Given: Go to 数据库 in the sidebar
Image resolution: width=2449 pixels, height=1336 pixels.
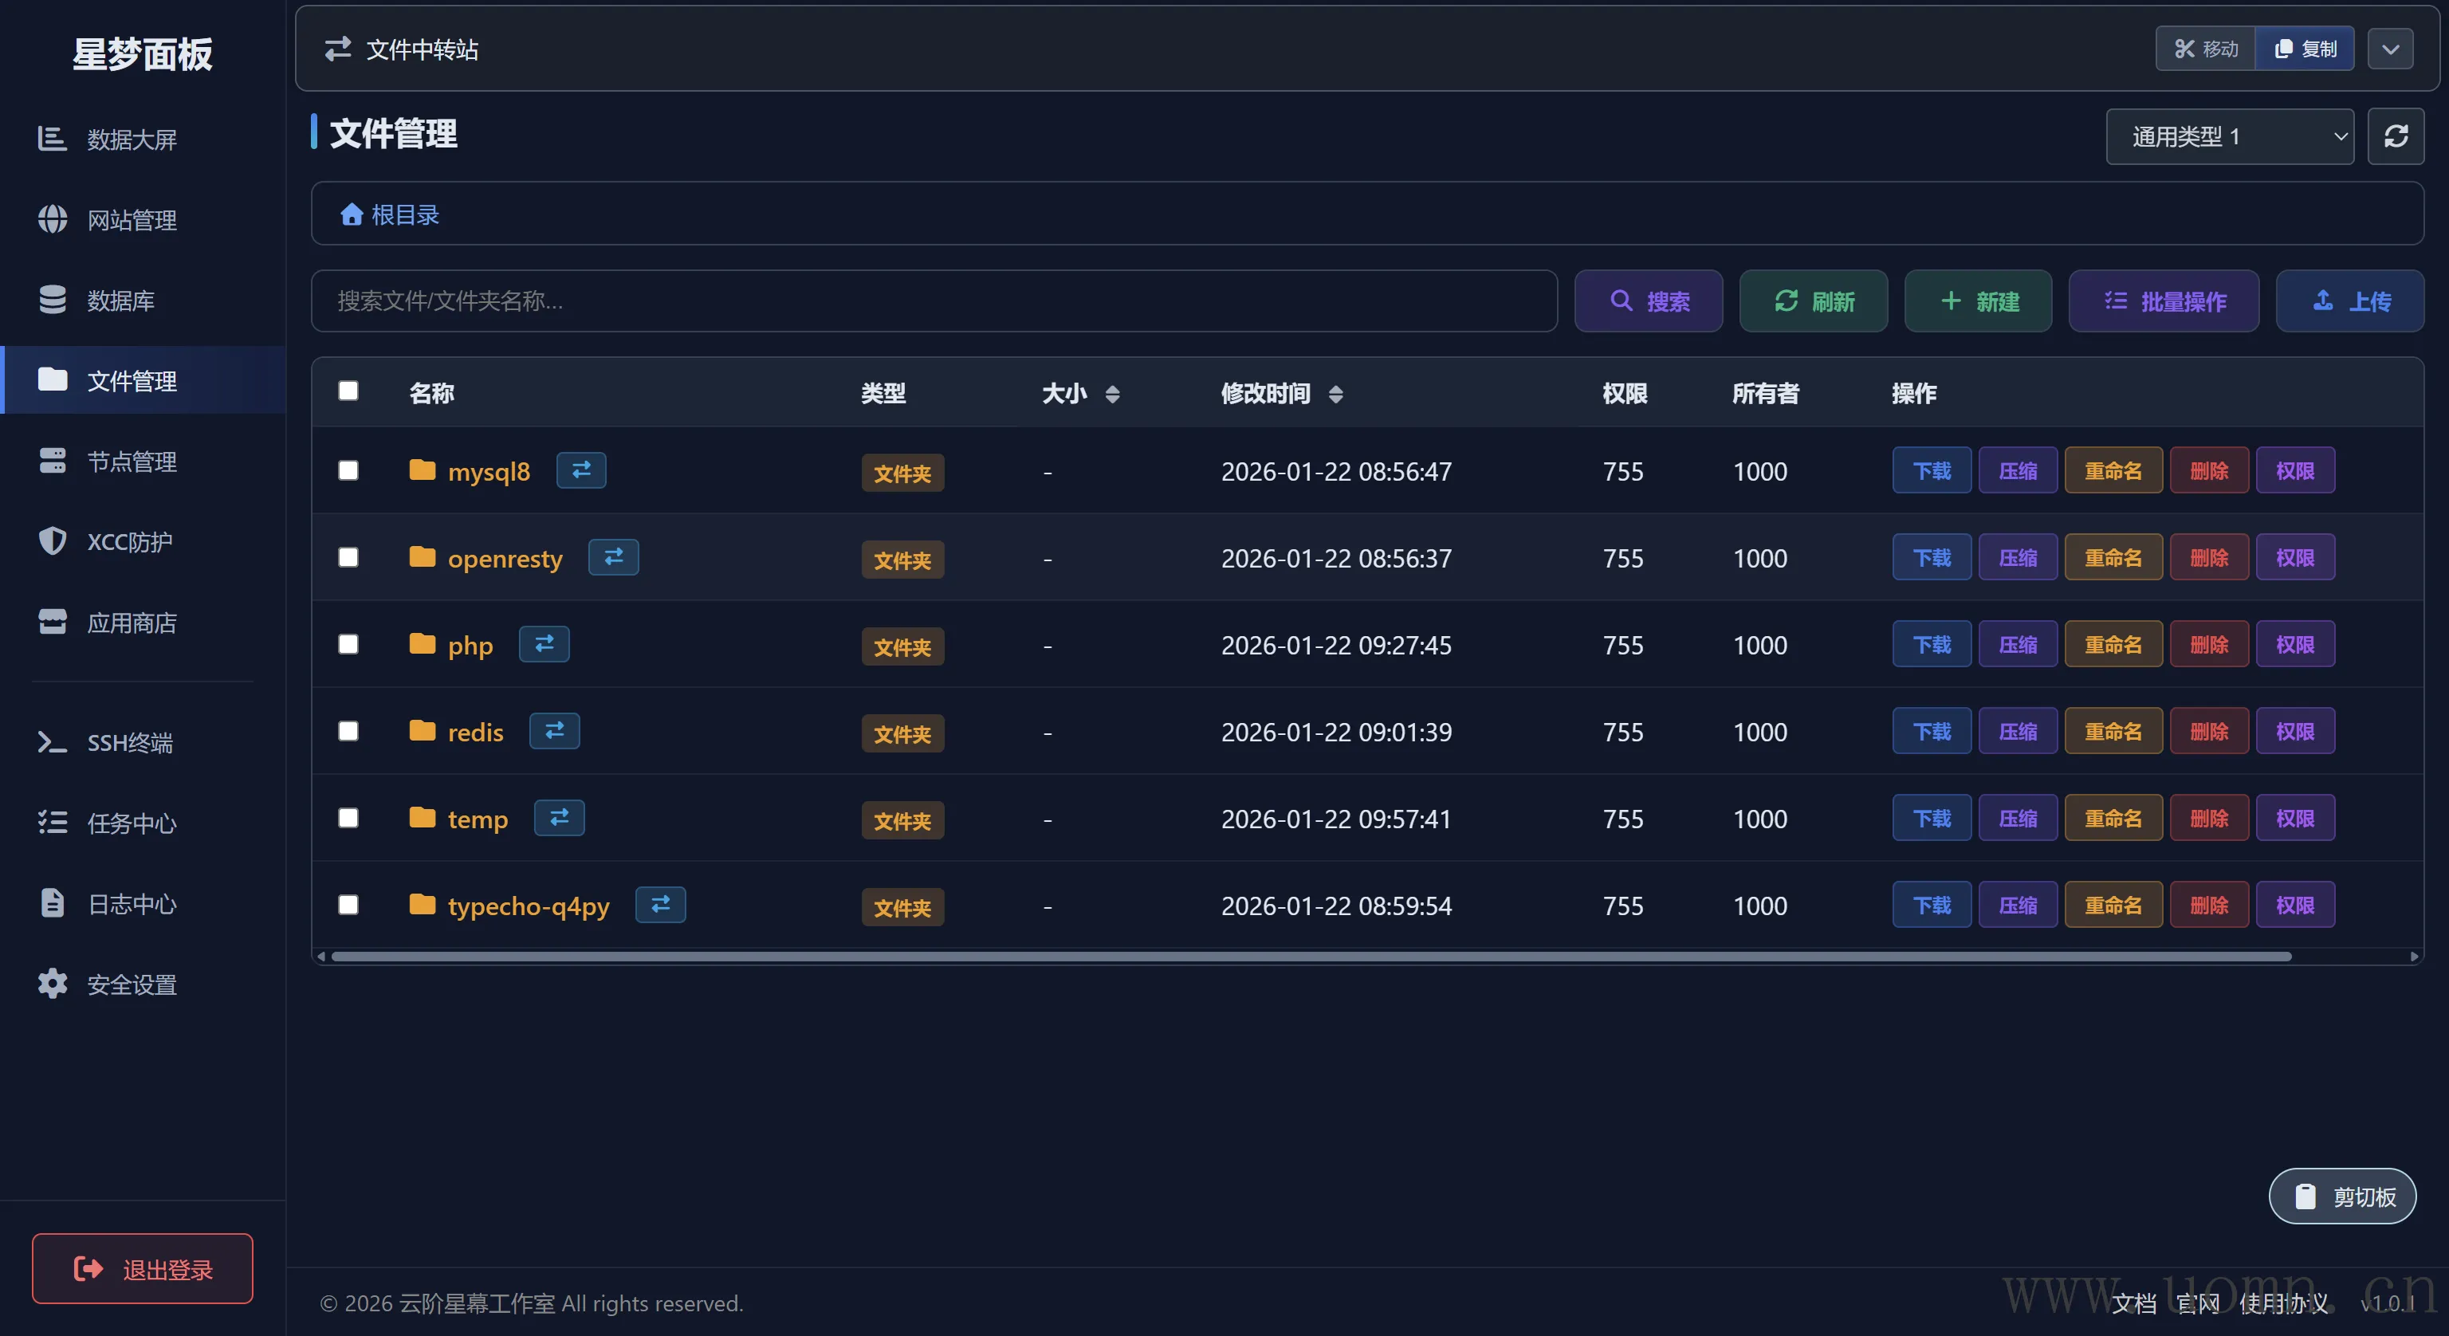Looking at the screenshot, I should click(120, 301).
